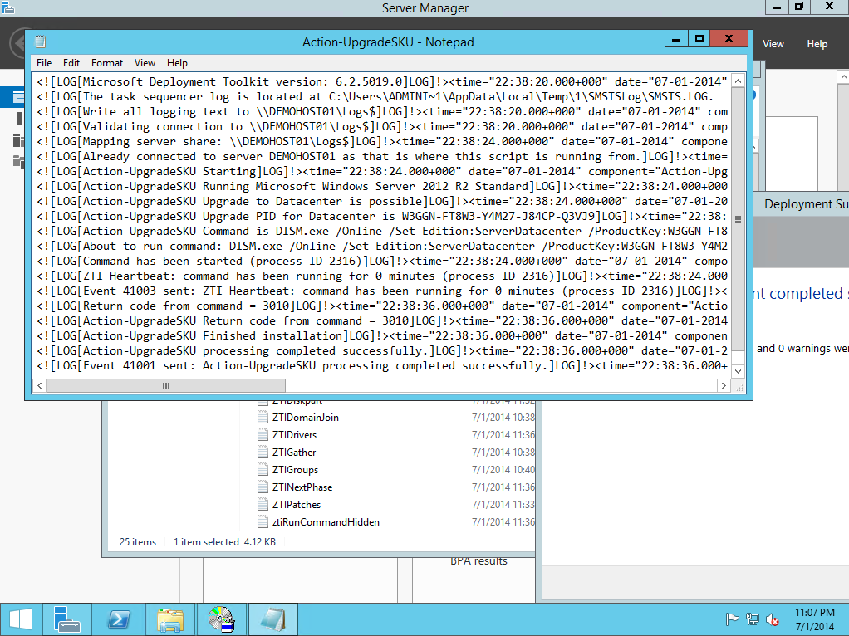Open the Notepad File menu
This screenshot has height=636, width=849.
[44, 63]
